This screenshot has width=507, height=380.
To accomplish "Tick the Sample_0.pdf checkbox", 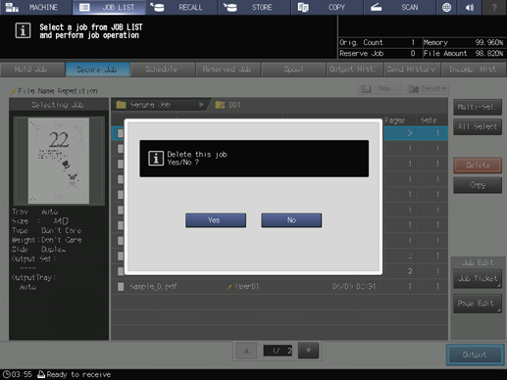I will [121, 287].
